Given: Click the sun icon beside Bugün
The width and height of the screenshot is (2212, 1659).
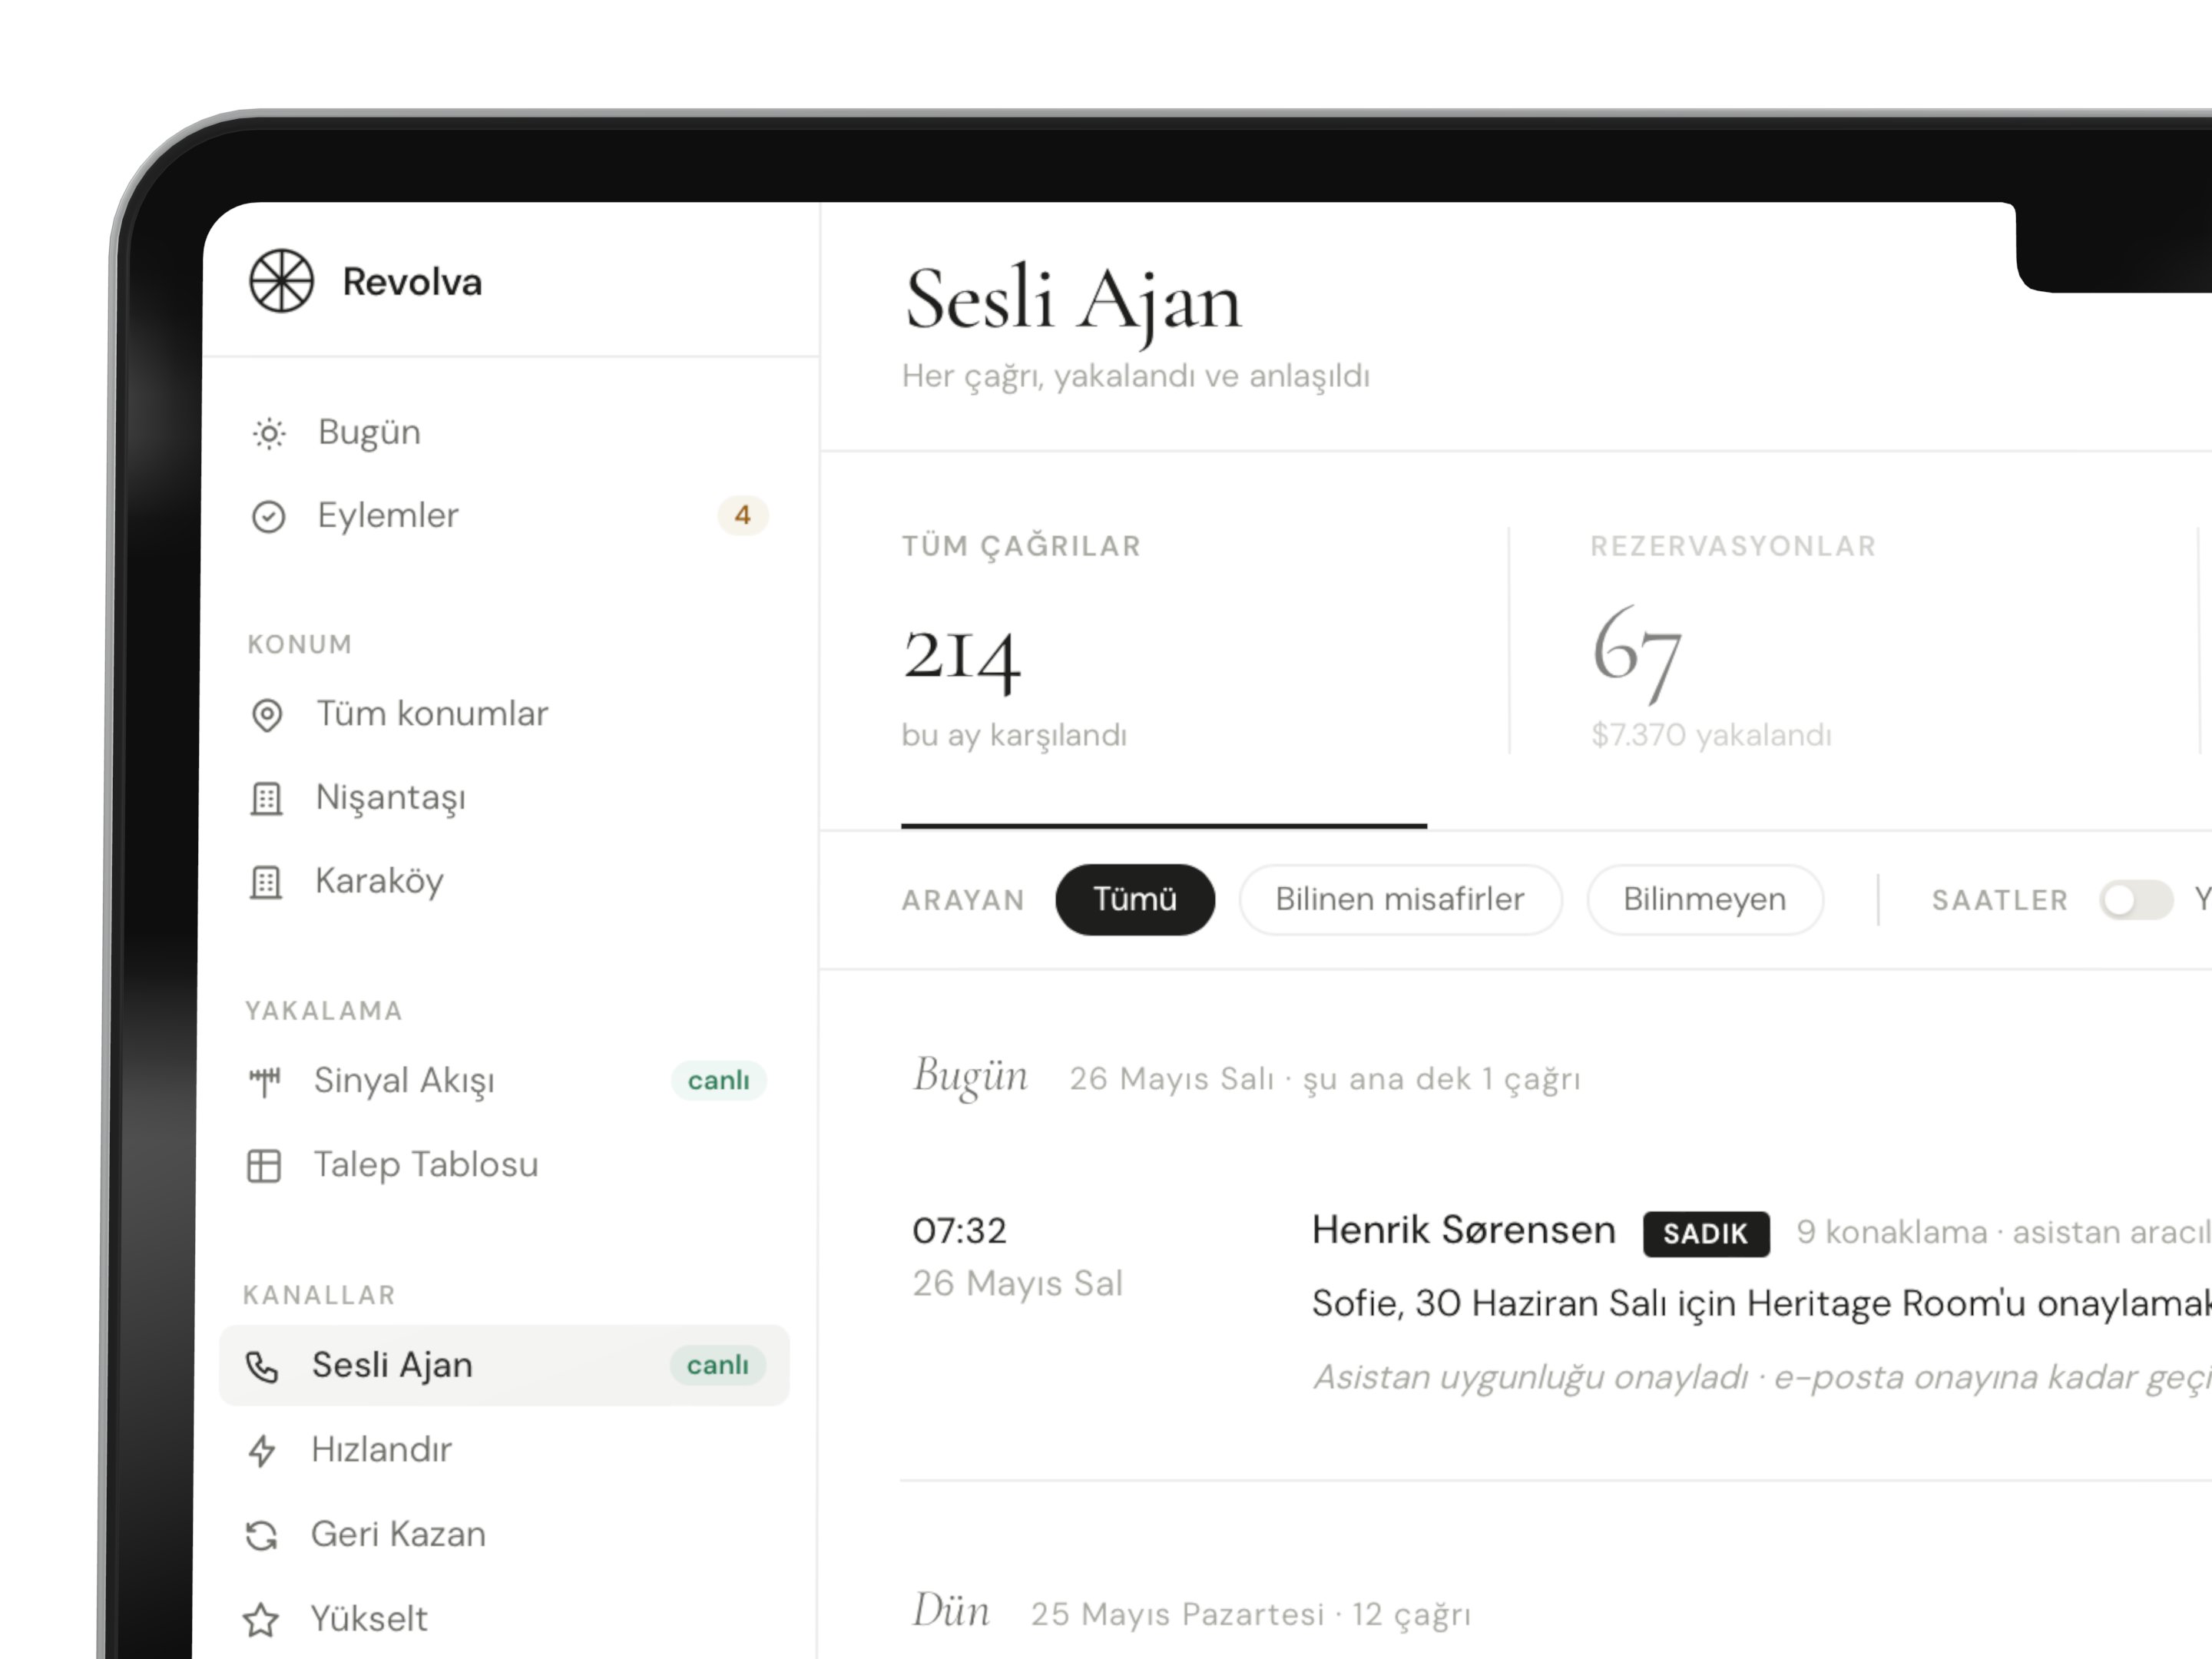Looking at the screenshot, I should [269, 433].
